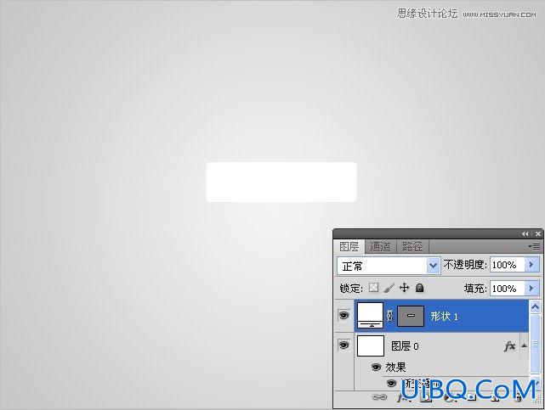The height and width of the screenshot is (410, 545).
Task: Click the layers list scrollbar thumb
Action: (x=535, y=345)
